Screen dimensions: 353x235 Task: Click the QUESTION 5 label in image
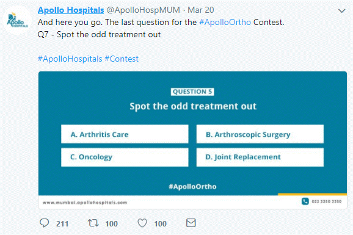click(x=192, y=92)
